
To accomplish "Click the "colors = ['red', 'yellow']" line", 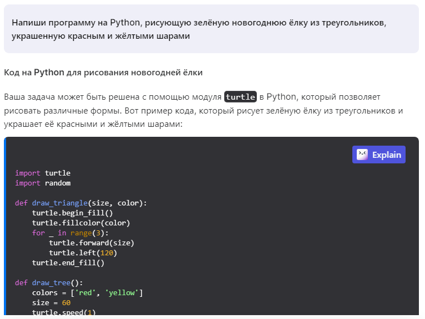I will click(x=87, y=293).
